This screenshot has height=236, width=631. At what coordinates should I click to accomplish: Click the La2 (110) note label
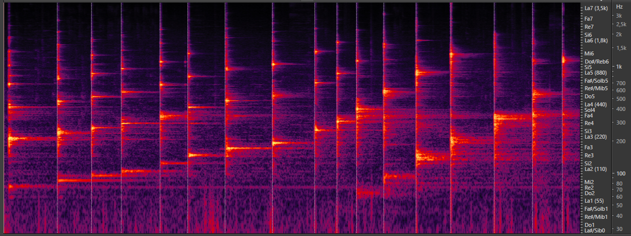pos(595,169)
